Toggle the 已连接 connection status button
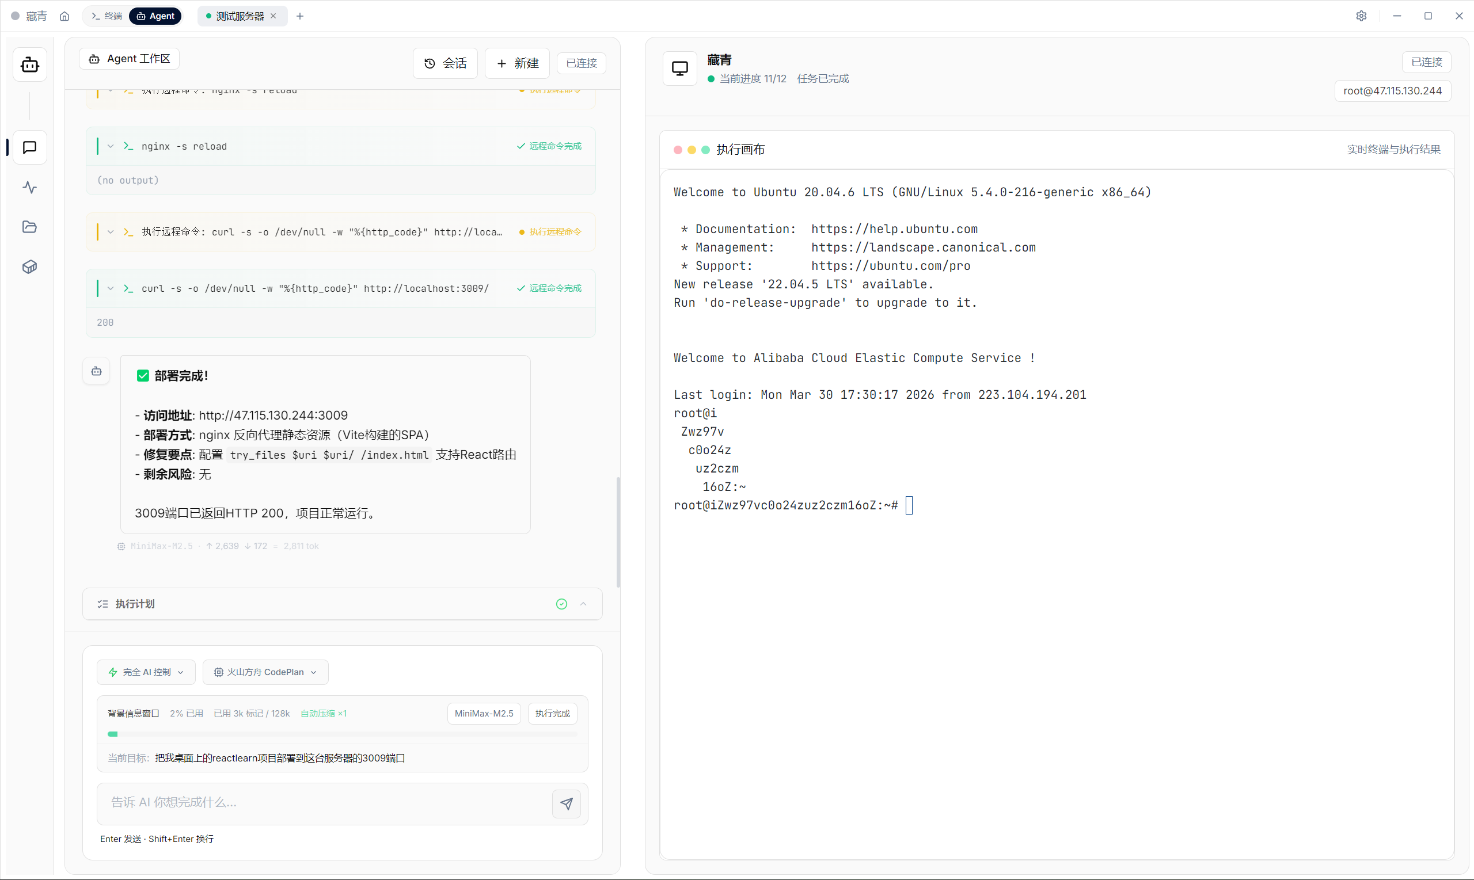The image size is (1474, 880). (581, 63)
